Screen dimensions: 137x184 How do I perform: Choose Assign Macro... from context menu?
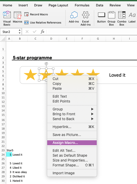(72, 143)
